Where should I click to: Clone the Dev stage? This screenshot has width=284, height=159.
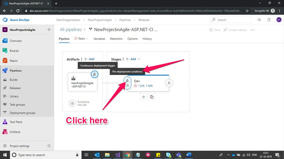(152, 97)
